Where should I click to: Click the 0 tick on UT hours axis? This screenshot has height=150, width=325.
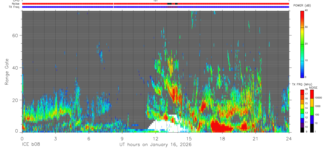pos(22,139)
